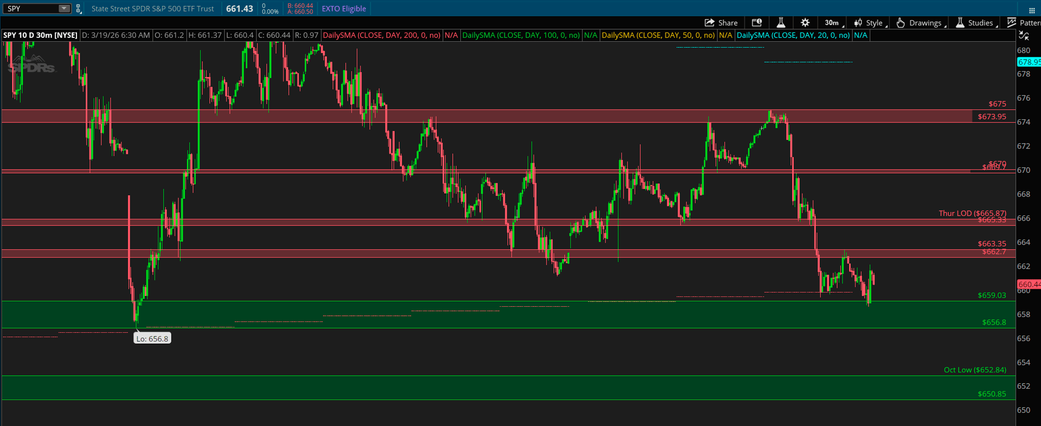Open the Style menu
1041x426 pixels.
click(871, 23)
